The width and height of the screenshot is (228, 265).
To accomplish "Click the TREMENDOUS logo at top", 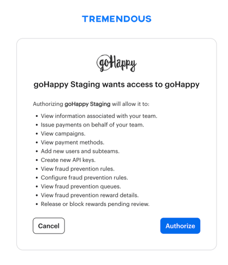I will click(x=117, y=19).
